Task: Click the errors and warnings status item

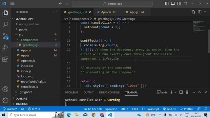Action: [34, 109]
